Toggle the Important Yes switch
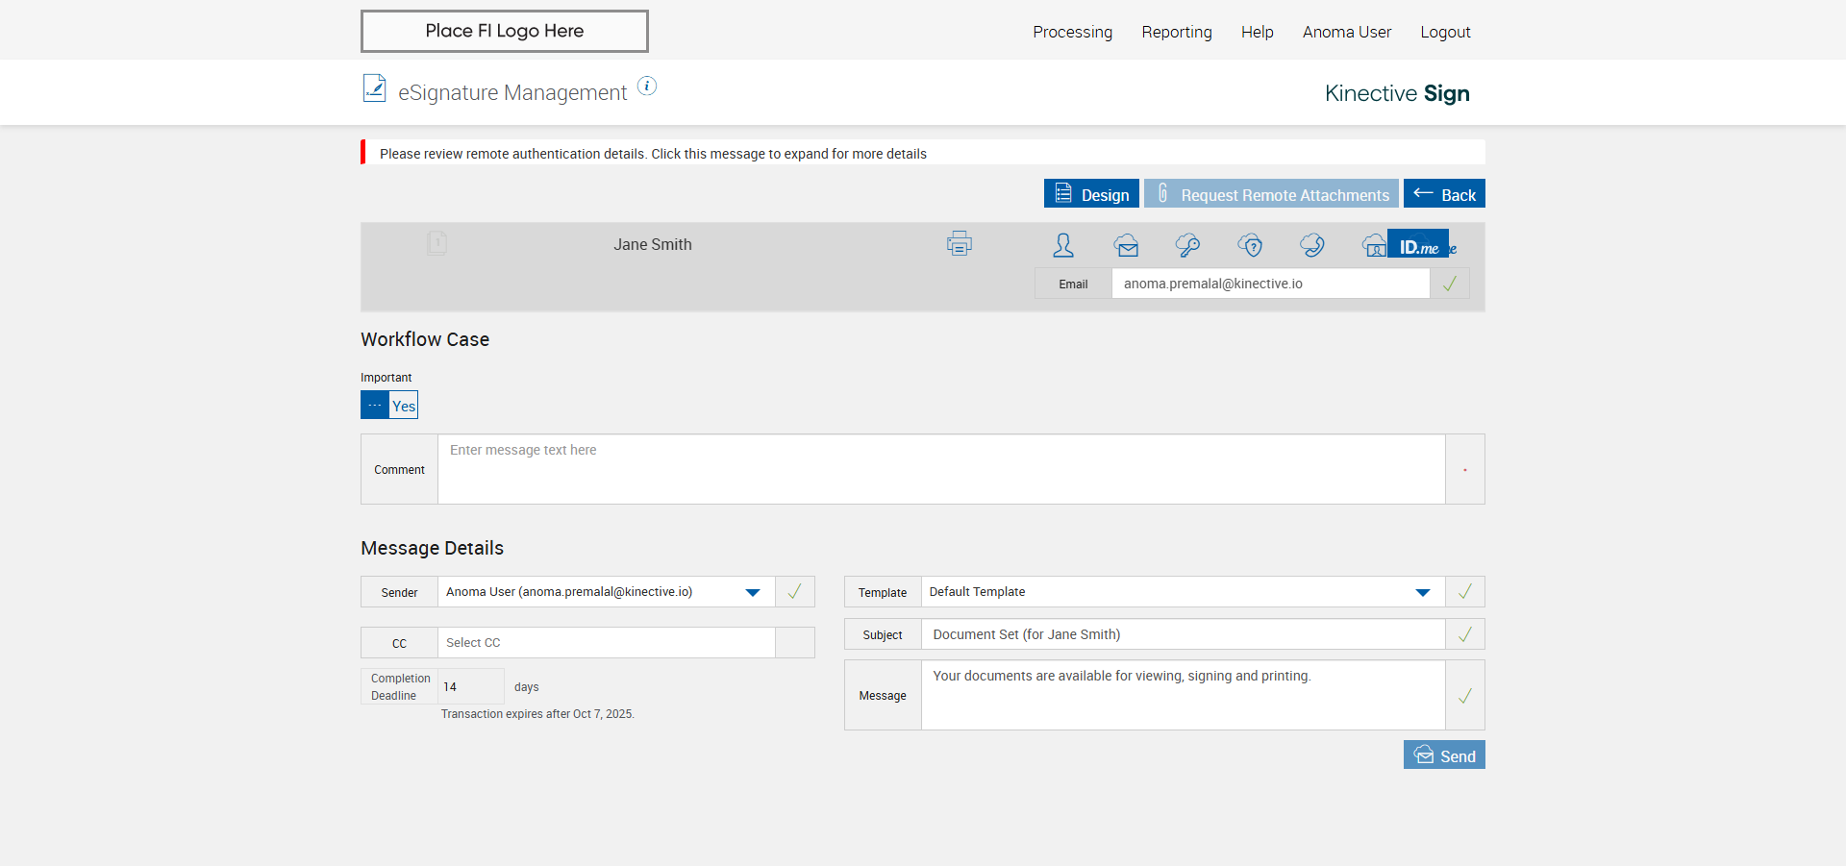1846x866 pixels. tap(389, 406)
